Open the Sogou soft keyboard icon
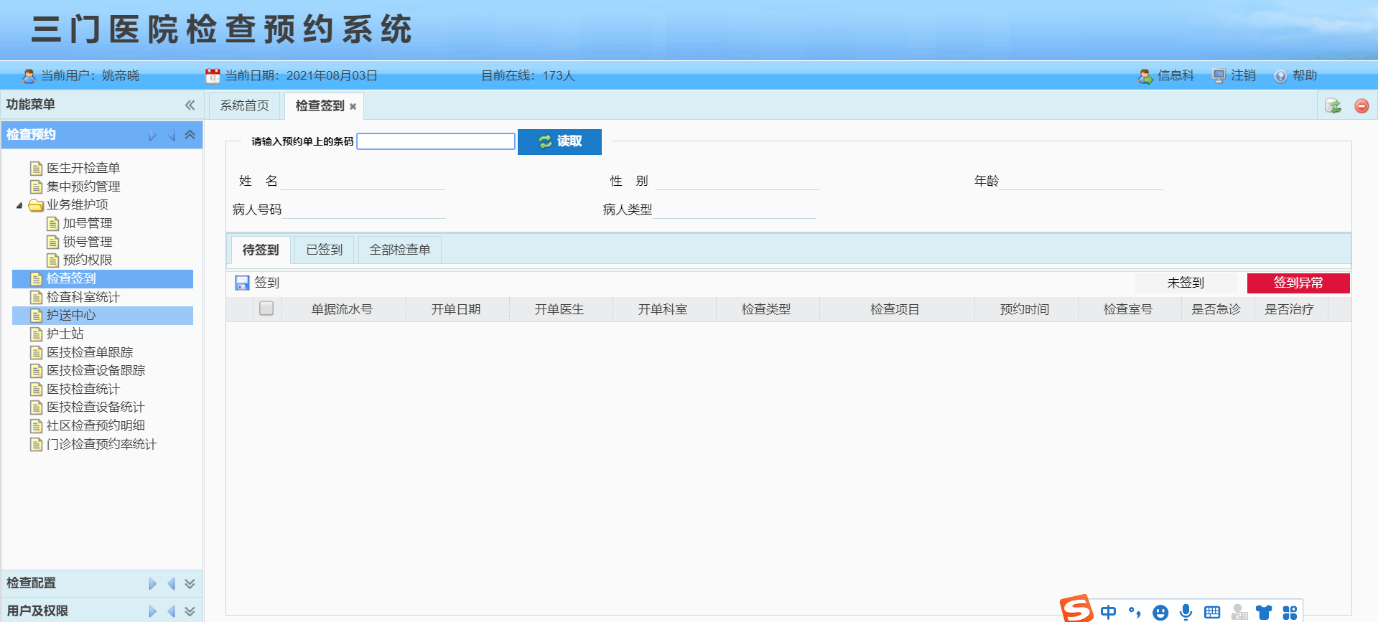The image size is (1378, 622). pos(1212,612)
